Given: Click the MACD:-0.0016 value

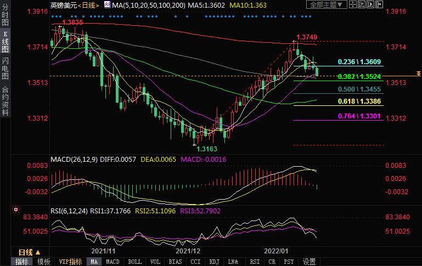Looking at the screenshot, I should pyautogui.click(x=204, y=160).
